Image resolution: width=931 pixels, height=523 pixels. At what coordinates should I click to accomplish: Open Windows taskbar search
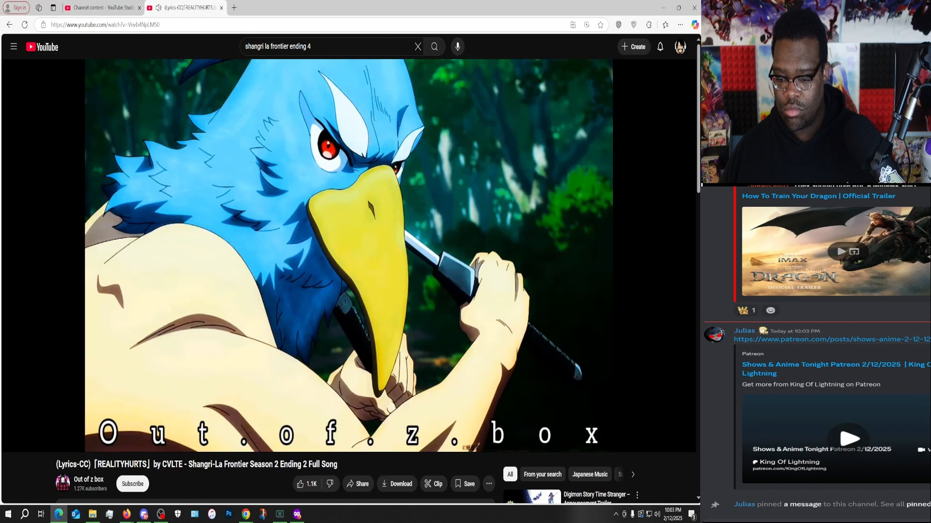[x=25, y=514]
